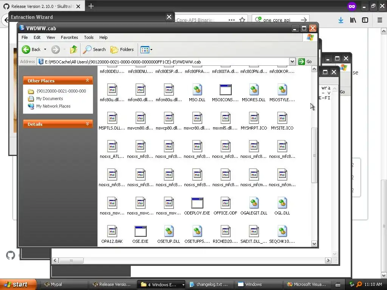Select the SEQCHK10 file icon
The width and height of the screenshot is (387, 290).
tap(282, 231)
